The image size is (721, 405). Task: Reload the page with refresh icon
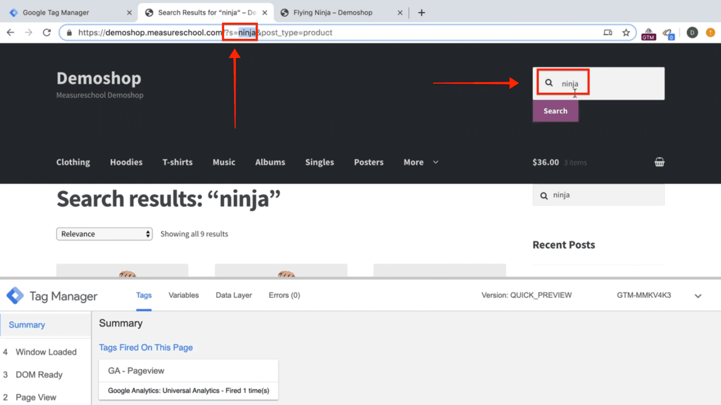47,33
